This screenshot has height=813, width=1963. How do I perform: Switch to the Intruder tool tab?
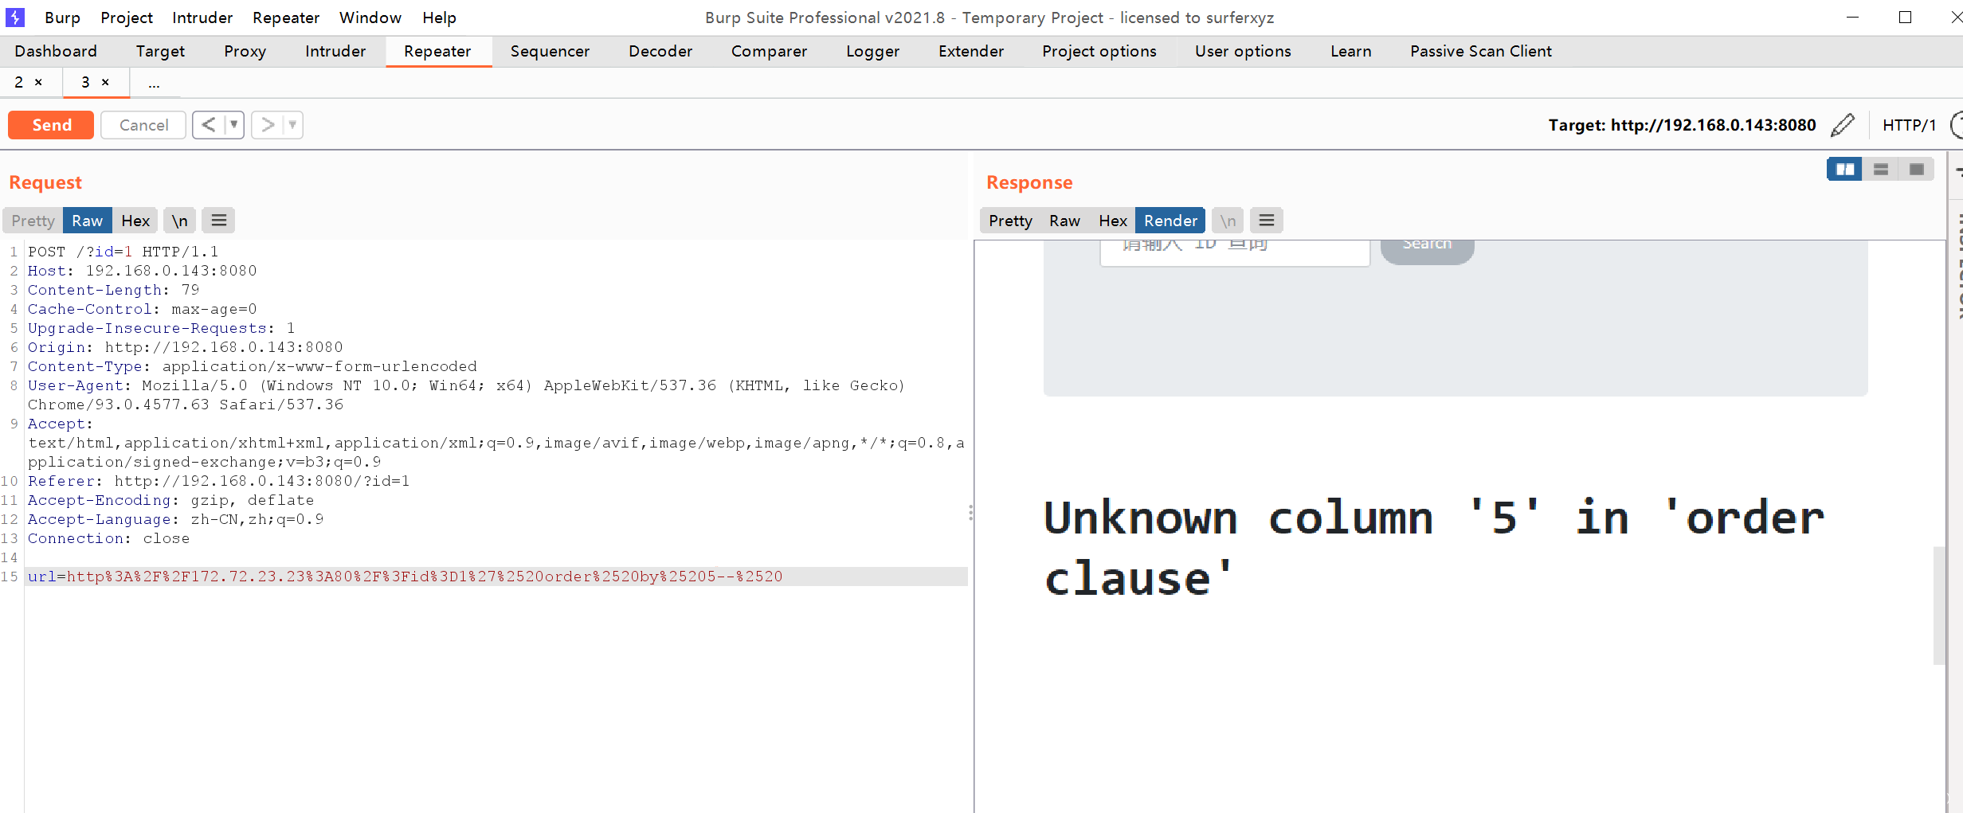tap(335, 51)
